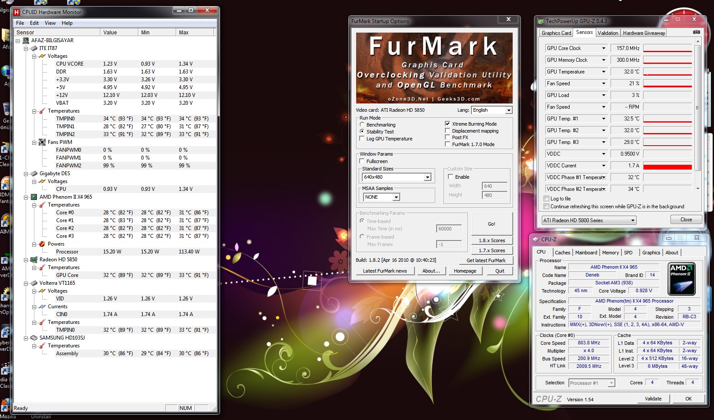This screenshot has height=420, width=714.
Task: Open the View menu in HWMonitor
Action: tap(50, 23)
